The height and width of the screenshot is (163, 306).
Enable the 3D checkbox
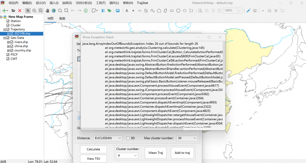[128, 138]
